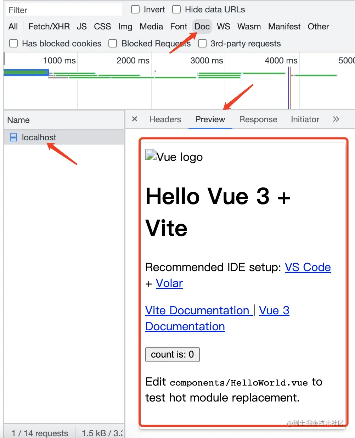Image resolution: width=355 pixels, height=438 pixels.
Task: Click the count is: 0 button
Action: coord(173,354)
